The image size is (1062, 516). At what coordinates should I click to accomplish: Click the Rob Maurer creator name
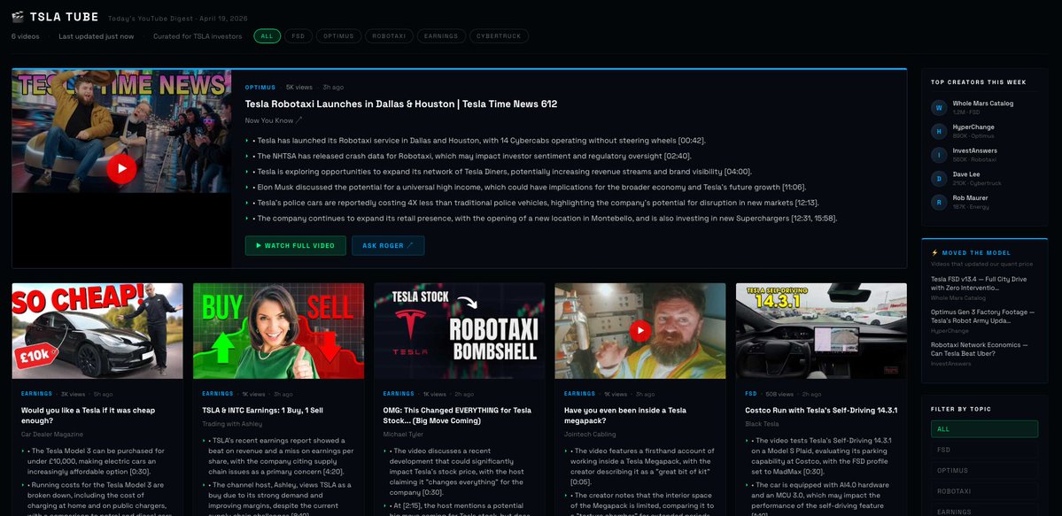(970, 198)
